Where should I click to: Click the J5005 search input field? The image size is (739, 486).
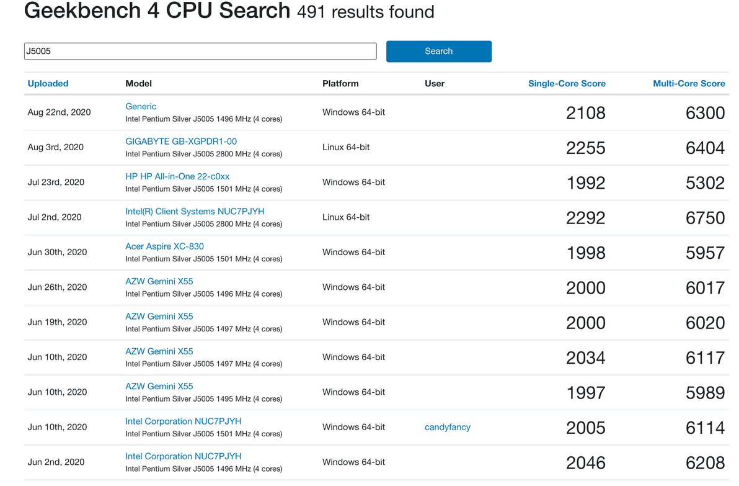point(200,52)
